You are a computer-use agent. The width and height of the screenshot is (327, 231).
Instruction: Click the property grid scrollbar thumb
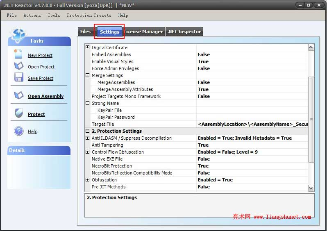311,120
